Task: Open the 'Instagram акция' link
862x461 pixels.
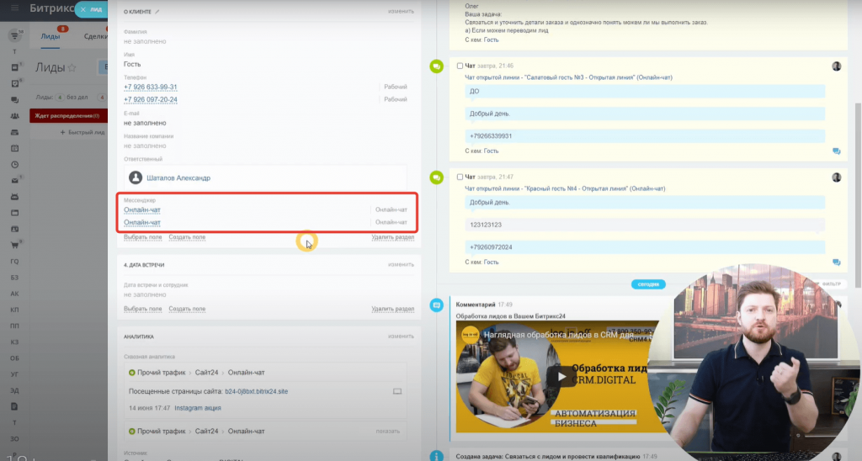Action: (197, 408)
